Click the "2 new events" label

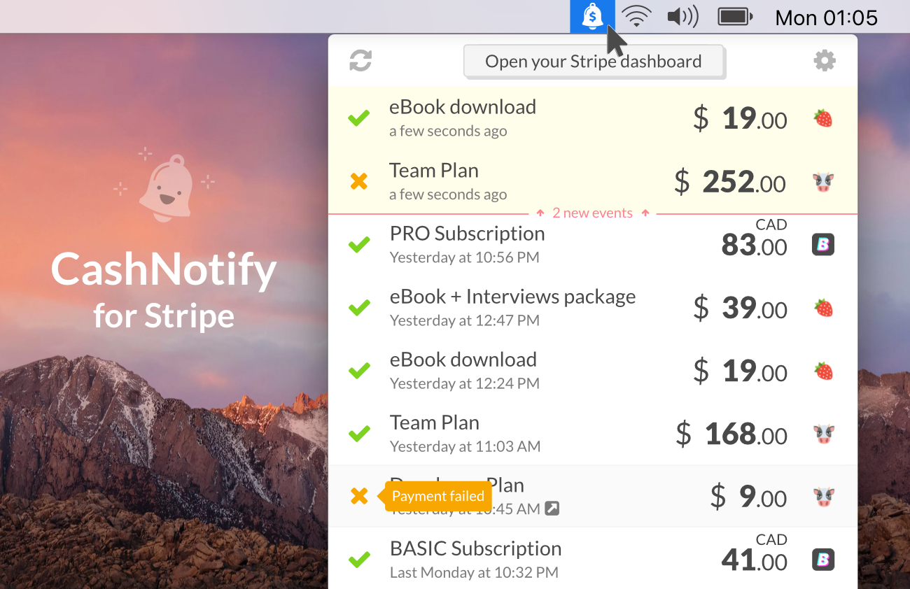click(x=592, y=213)
